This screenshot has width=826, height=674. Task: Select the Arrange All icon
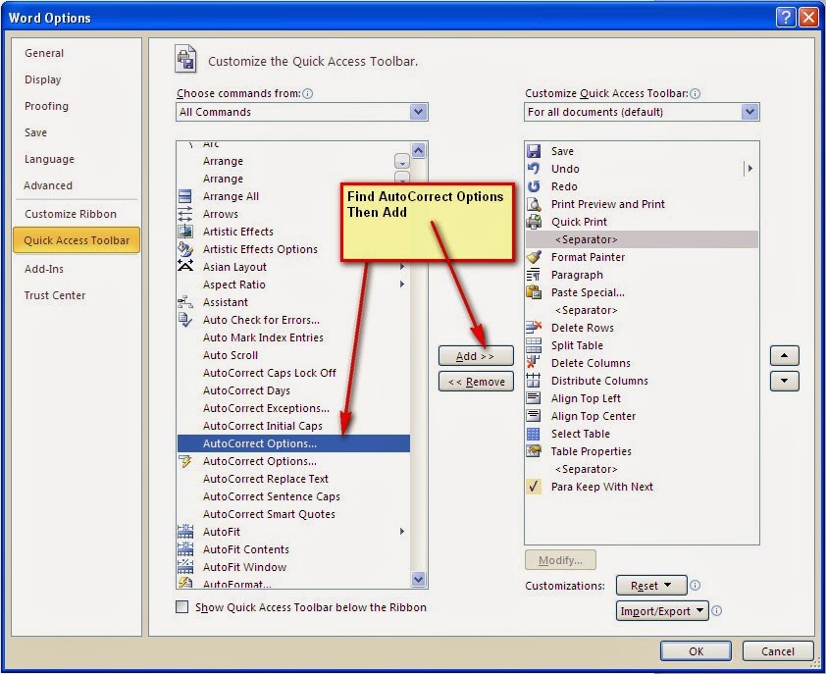[184, 196]
